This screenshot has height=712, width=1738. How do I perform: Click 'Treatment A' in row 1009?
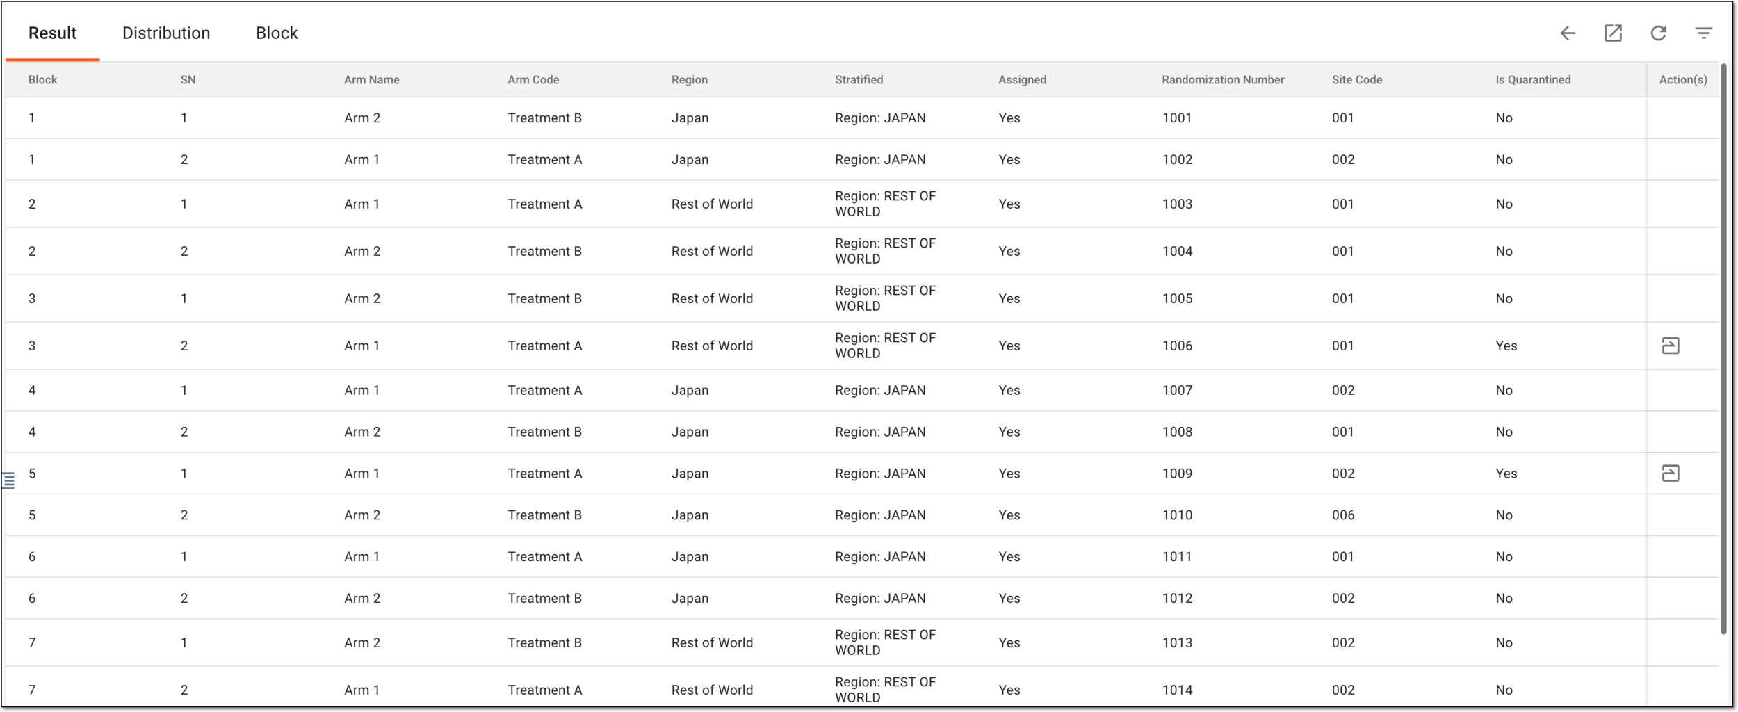pyautogui.click(x=544, y=474)
